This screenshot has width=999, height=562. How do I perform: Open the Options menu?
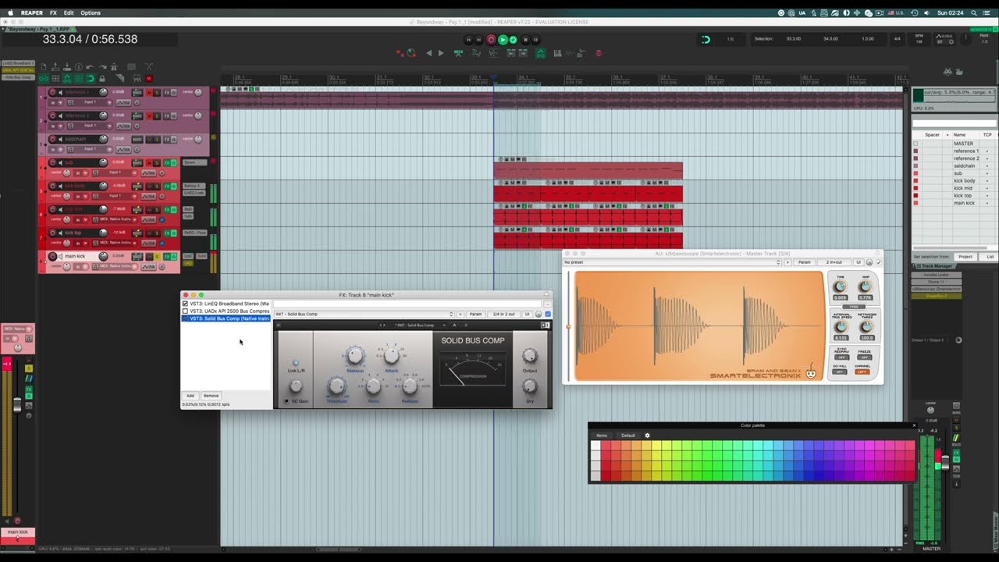pyautogui.click(x=91, y=12)
